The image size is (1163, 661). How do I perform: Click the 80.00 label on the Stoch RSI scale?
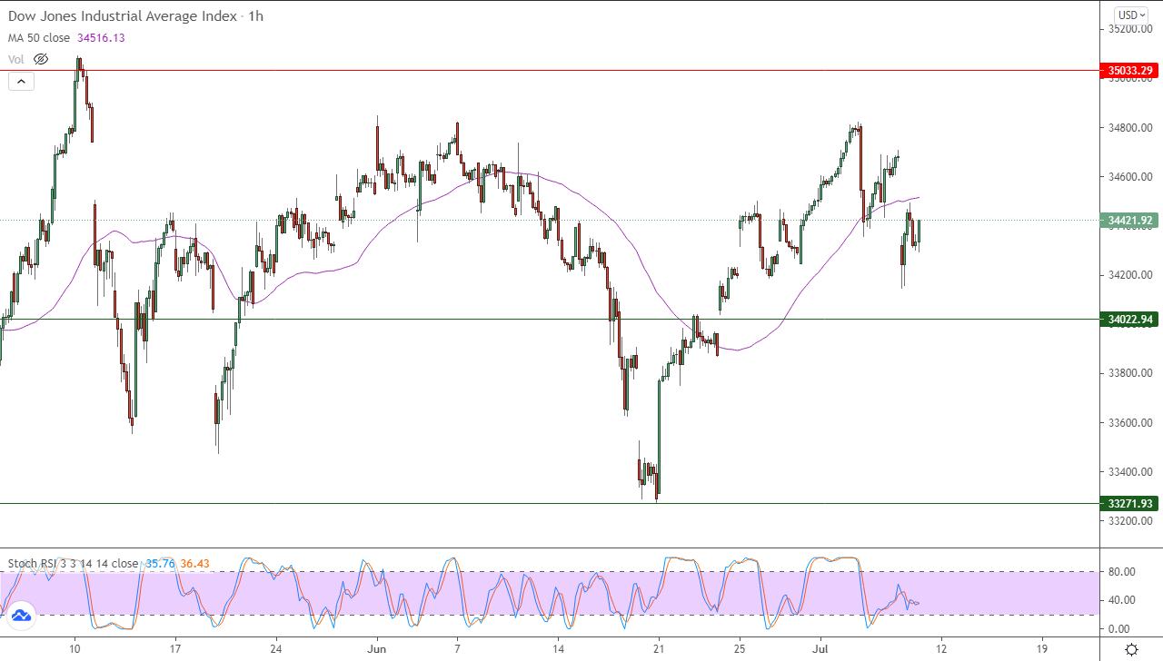[1121, 571]
